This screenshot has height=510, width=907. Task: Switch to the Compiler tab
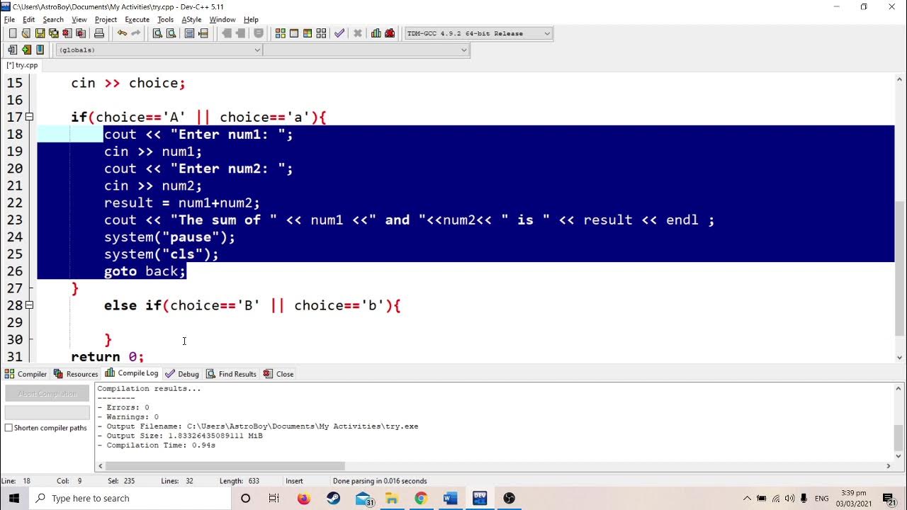pos(26,374)
